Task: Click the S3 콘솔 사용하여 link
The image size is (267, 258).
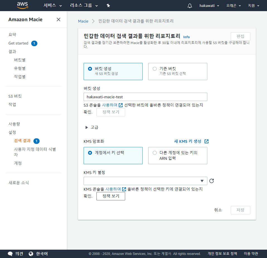Action: point(110,105)
